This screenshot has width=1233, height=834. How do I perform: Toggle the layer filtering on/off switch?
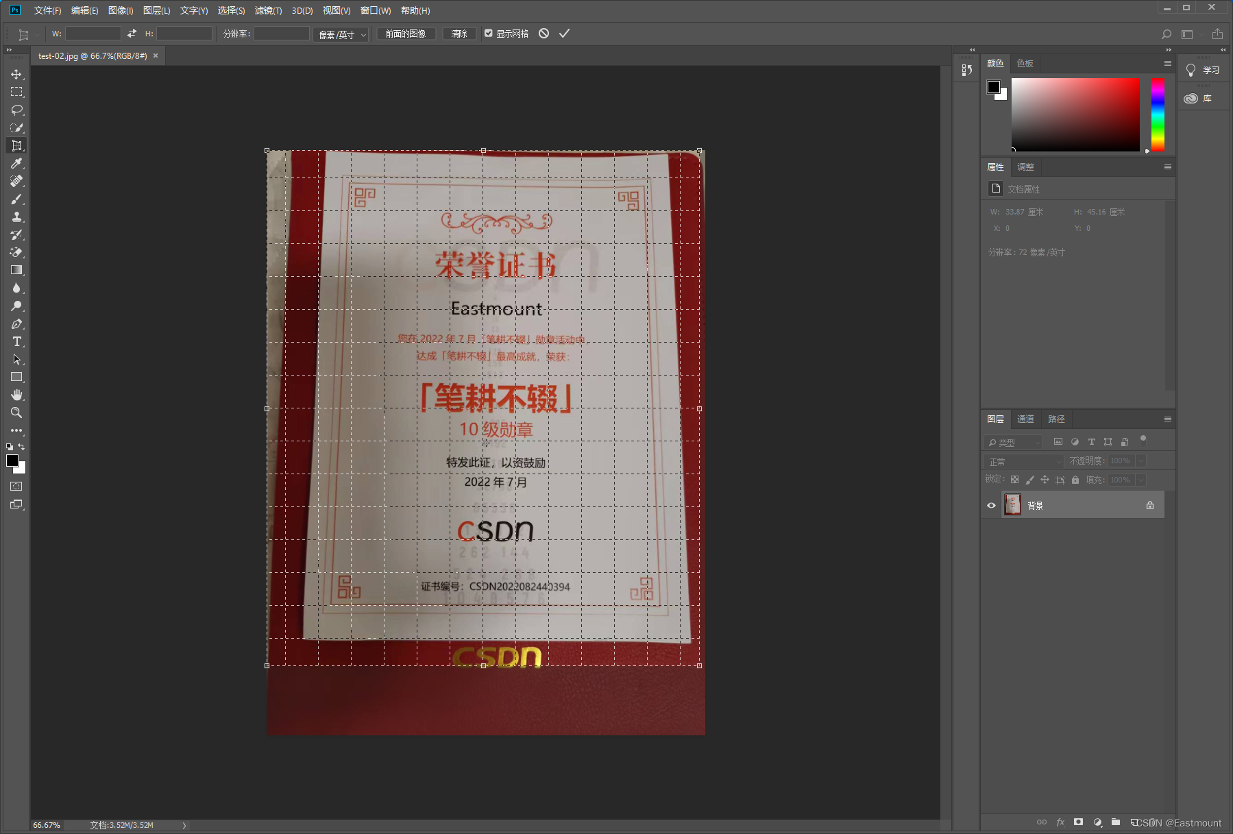coord(1143,440)
